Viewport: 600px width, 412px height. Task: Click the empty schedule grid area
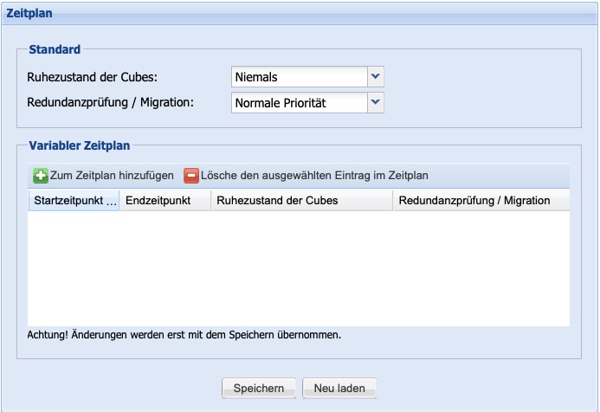299,268
